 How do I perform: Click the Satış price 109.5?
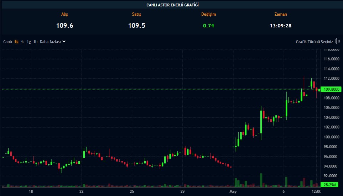click(x=136, y=26)
